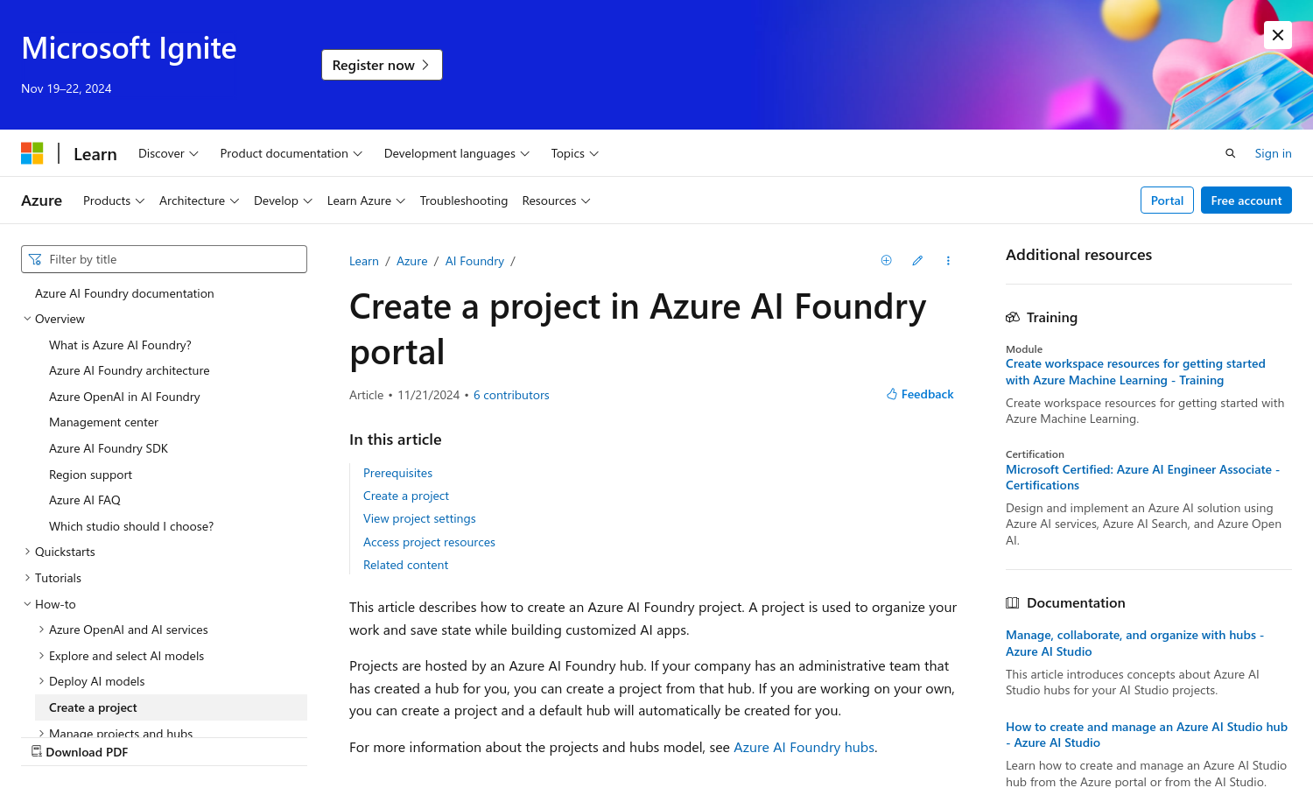Open the Azure AI Foundry hubs link
The width and height of the screenshot is (1313, 788).
coord(804,747)
